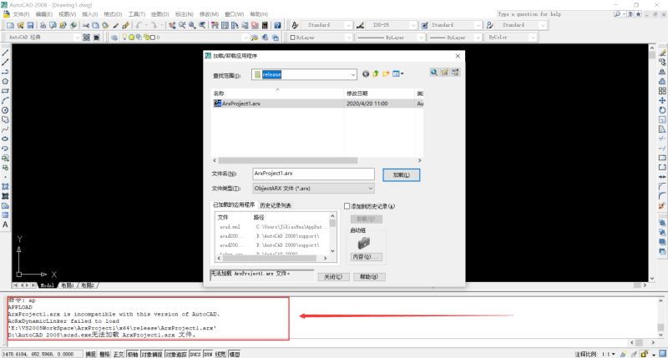Viewport: 668px width, 358px height.
Task: Open the AutoCAD 经典 workspace dropdown
Action: point(77,38)
